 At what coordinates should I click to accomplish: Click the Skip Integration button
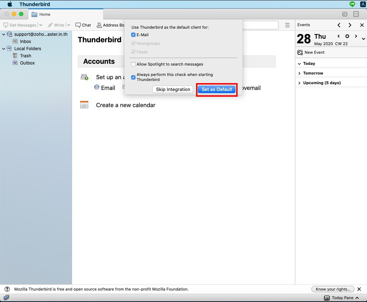(173, 89)
